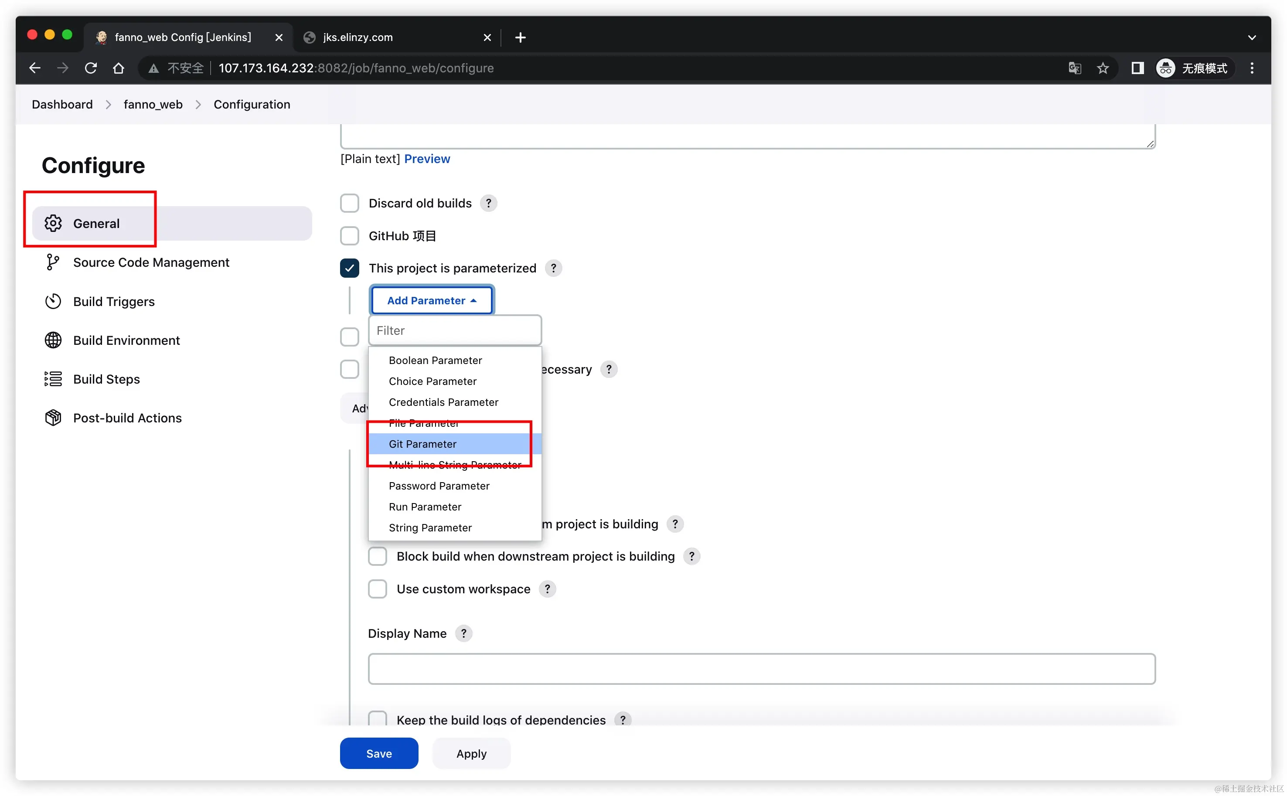
Task: Go to Dashboard breadcrumb
Action: pyautogui.click(x=62, y=104)
